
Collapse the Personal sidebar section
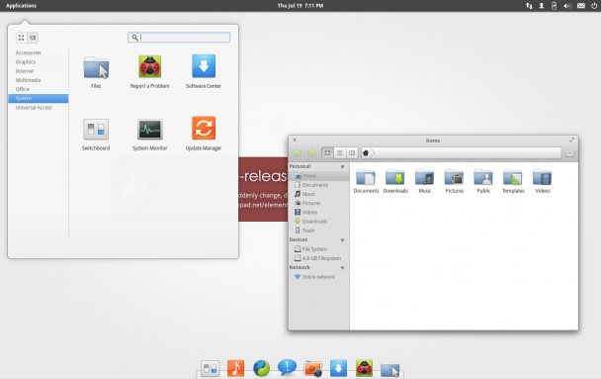[343, 167]
